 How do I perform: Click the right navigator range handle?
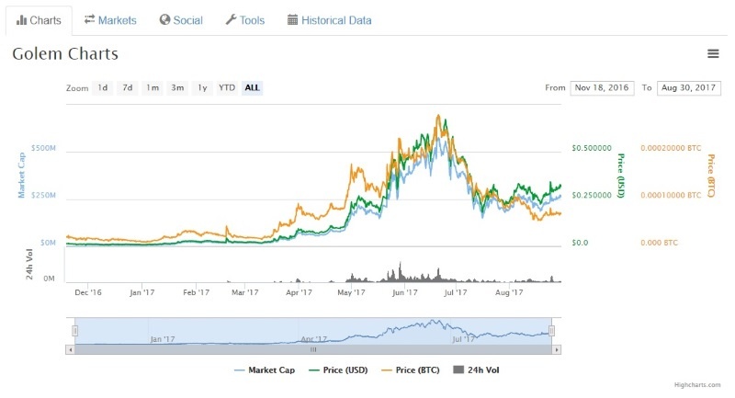click(x=552, y=331)
